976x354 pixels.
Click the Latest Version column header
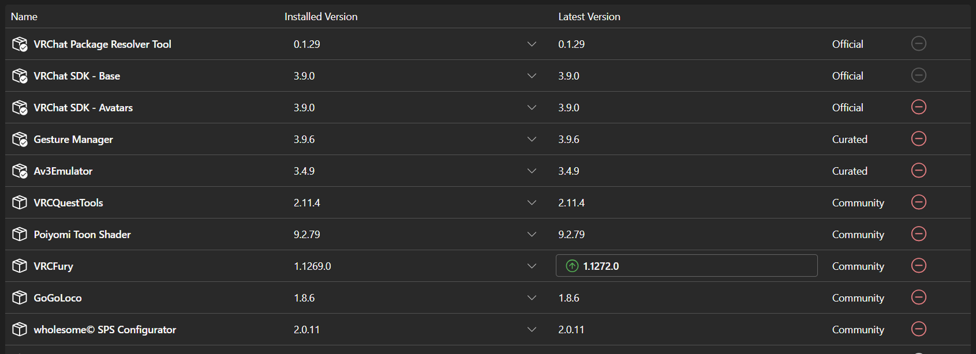[x=589, y=16]
